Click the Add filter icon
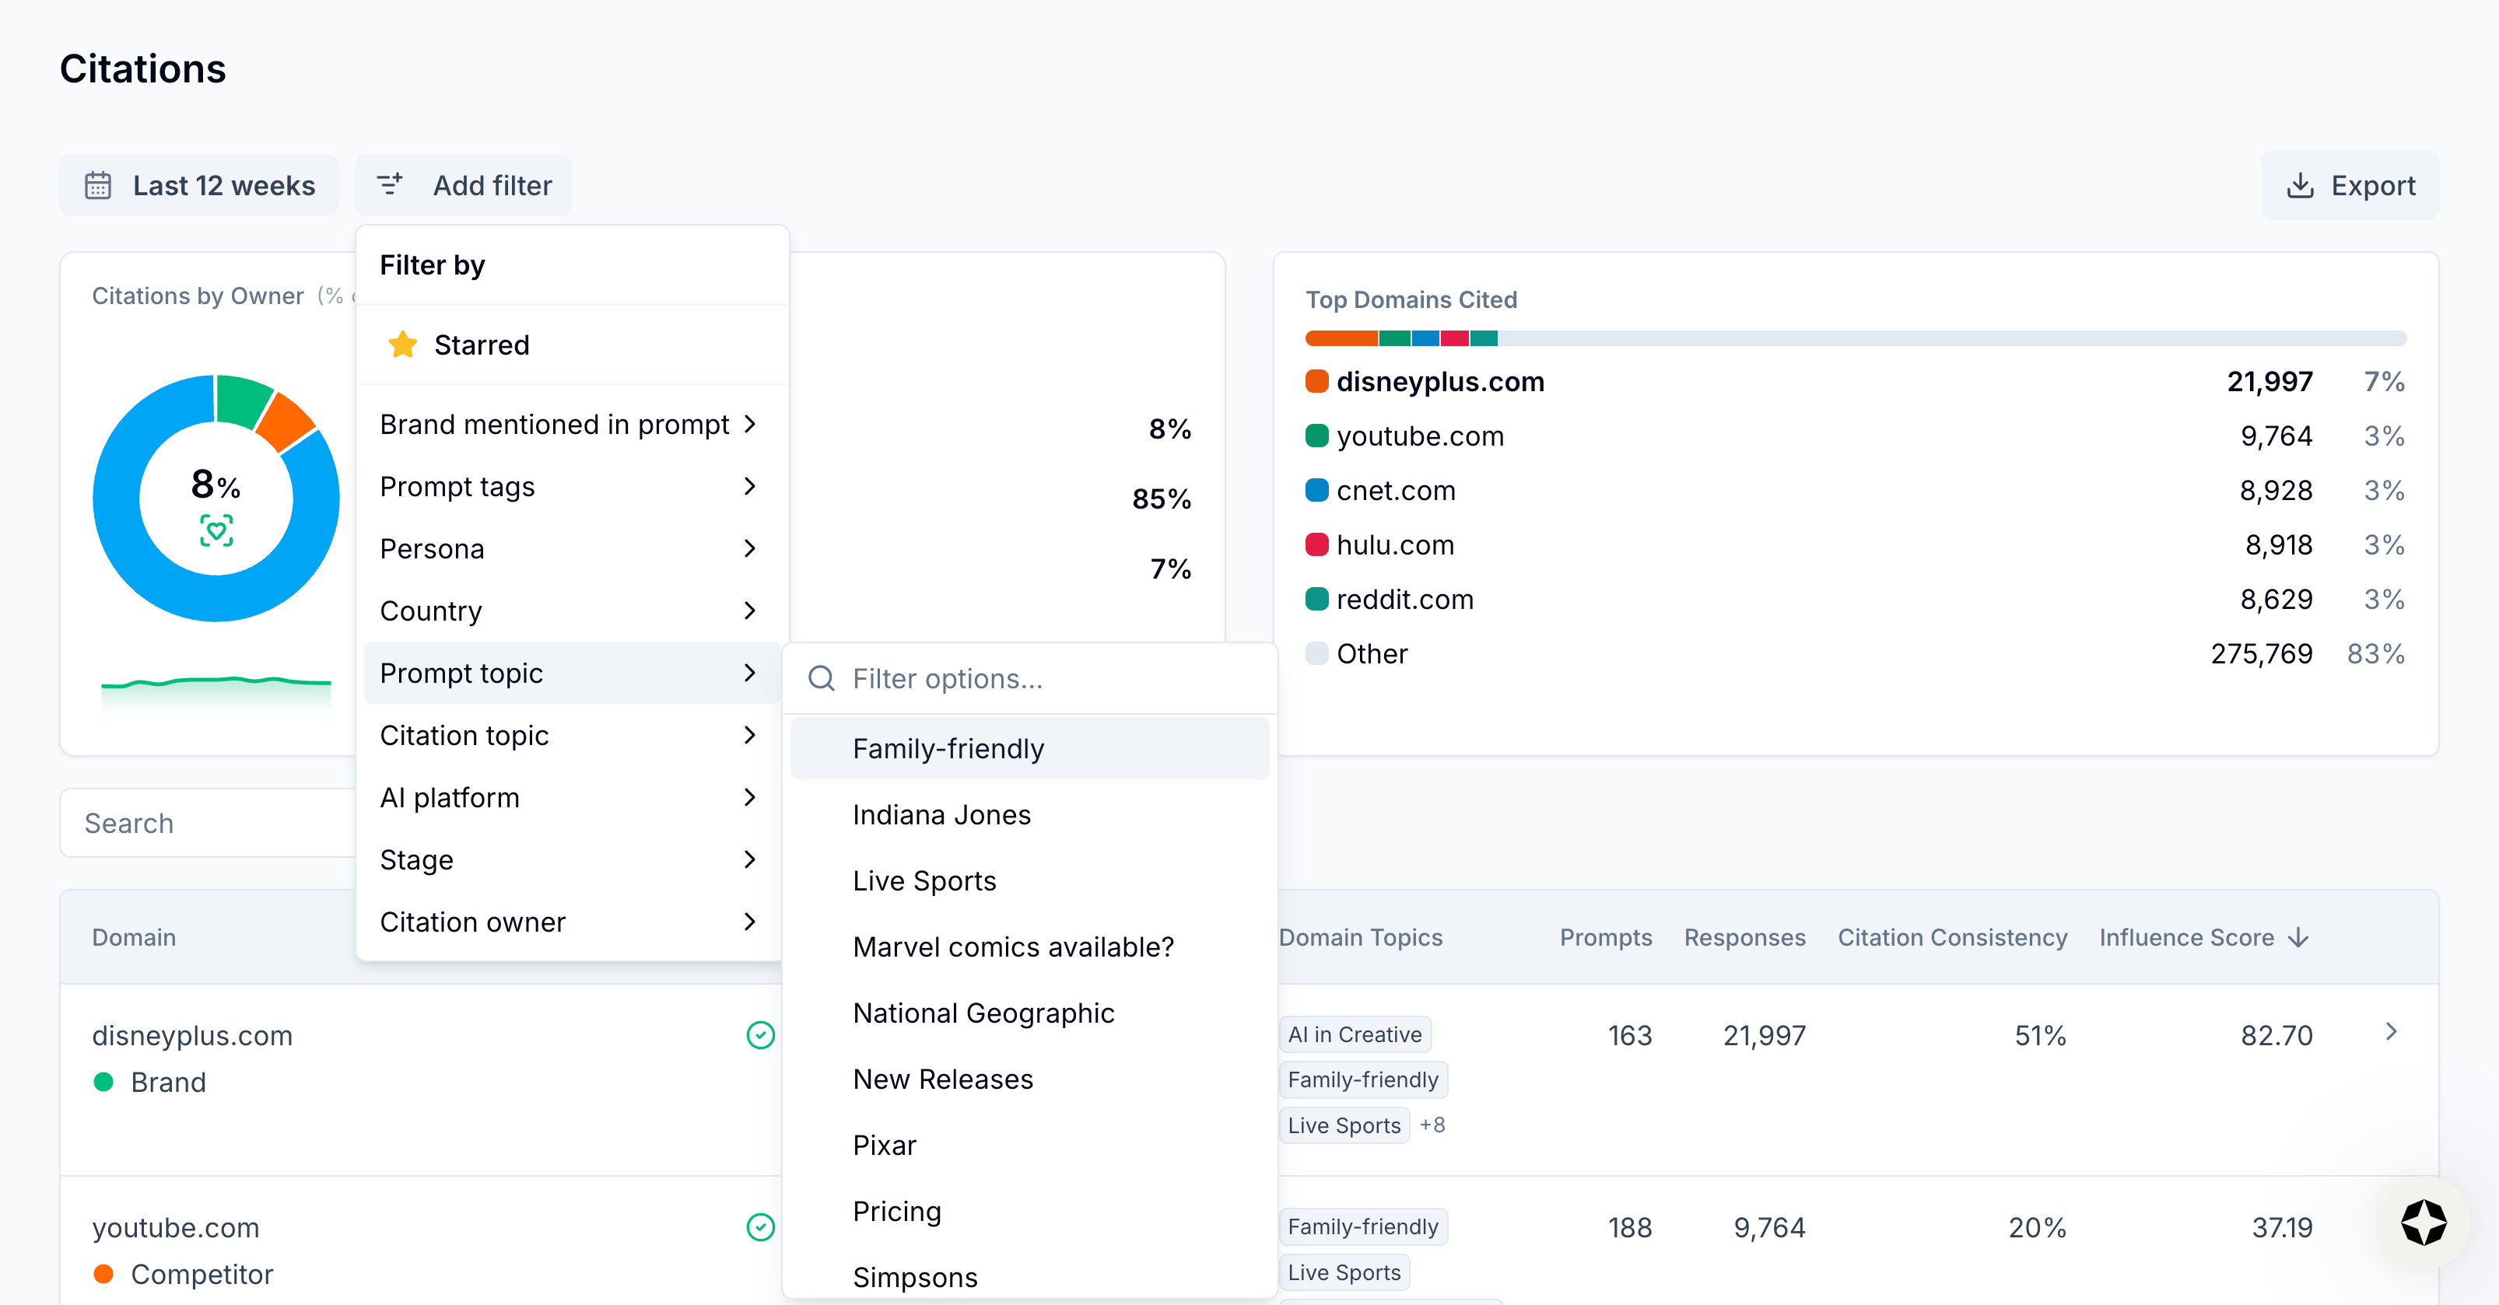The image size is (2499, 1305). click(x=390, y=185)
